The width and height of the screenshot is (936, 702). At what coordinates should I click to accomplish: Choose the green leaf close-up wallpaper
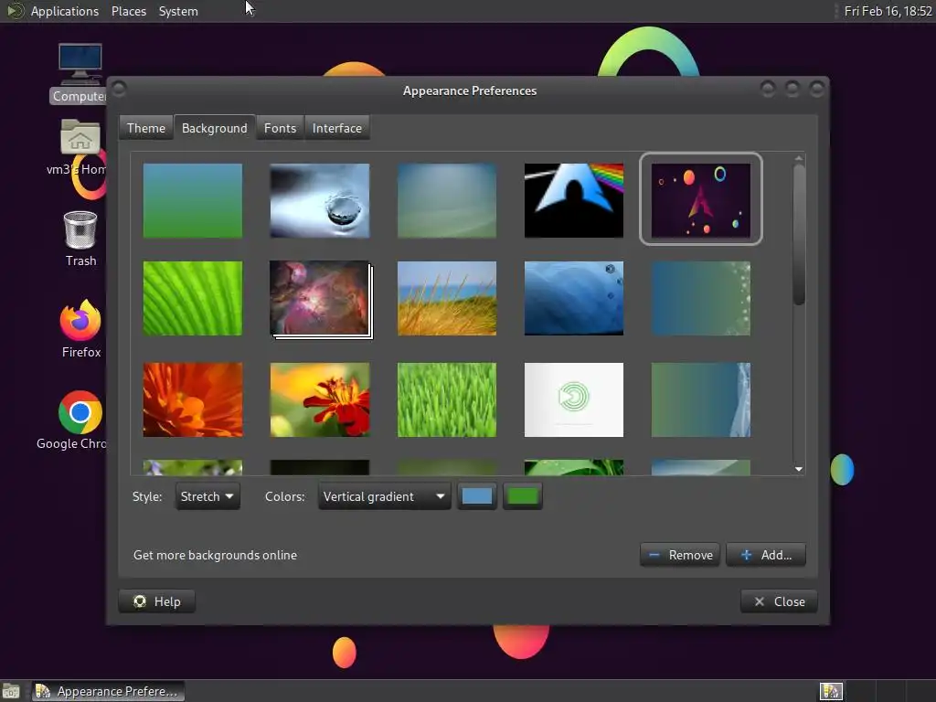192,298
